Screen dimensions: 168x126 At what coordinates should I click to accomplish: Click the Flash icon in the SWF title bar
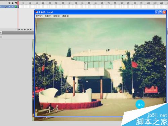click(37, 12)
